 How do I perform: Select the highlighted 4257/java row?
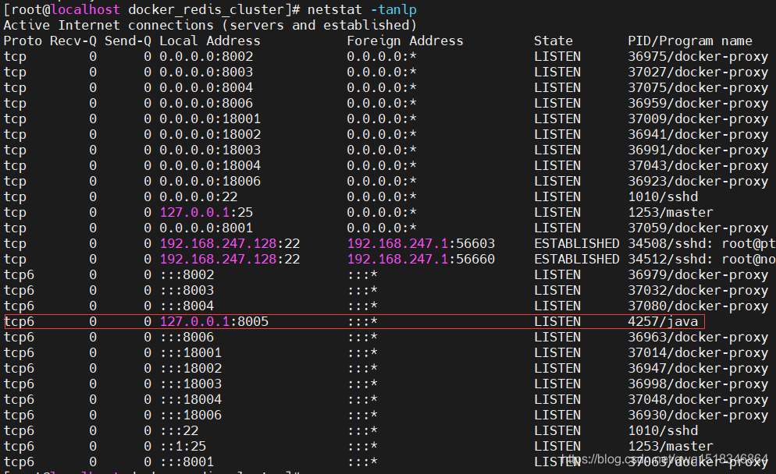[351, 321]
